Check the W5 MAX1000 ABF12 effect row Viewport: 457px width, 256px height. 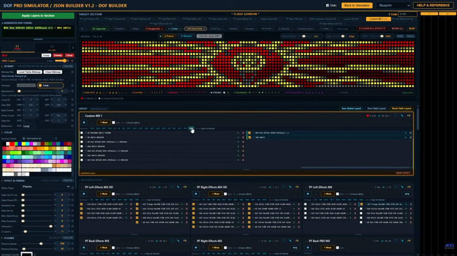82,133
